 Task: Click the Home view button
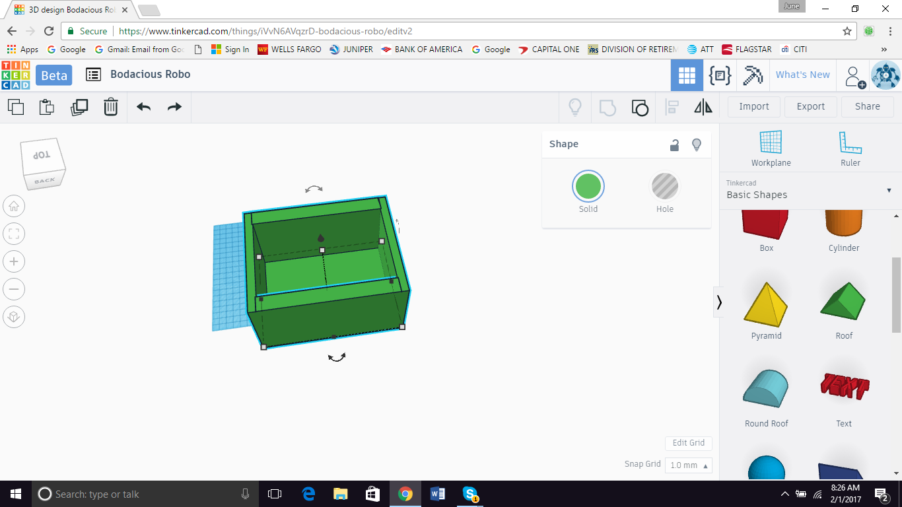coord(14,207)
